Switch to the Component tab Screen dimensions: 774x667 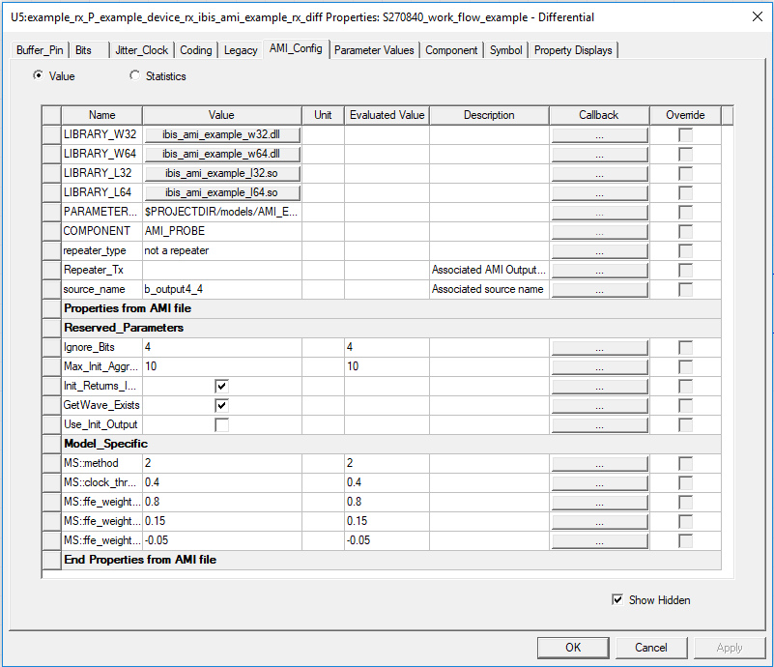[451, 49]
